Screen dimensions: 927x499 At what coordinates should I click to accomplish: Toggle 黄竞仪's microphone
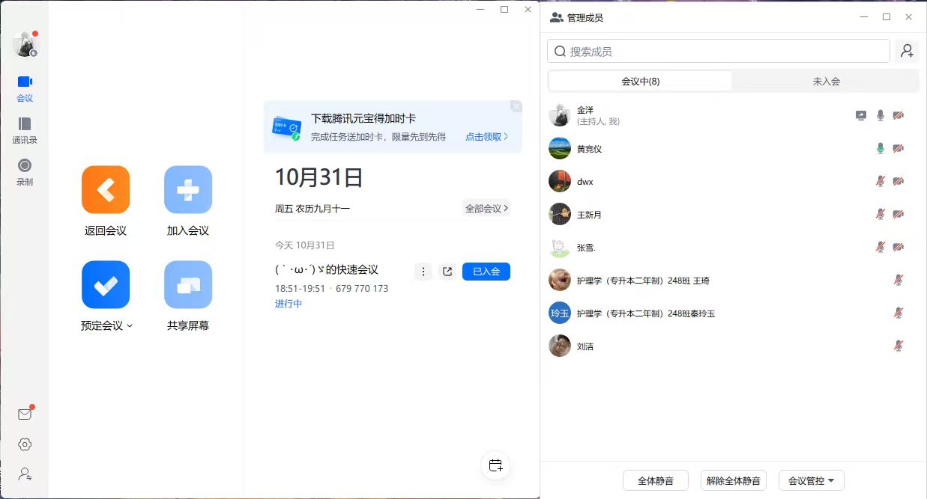point(881,149)
